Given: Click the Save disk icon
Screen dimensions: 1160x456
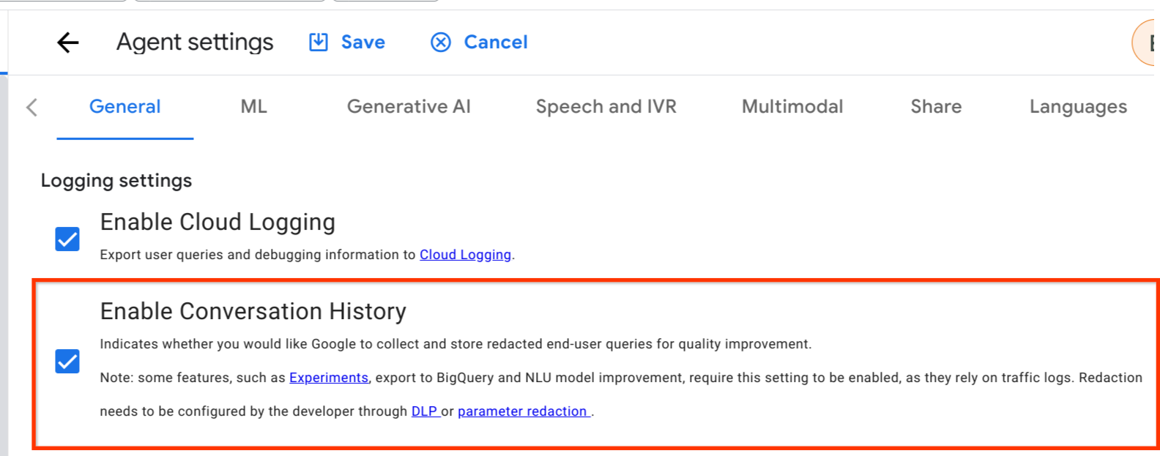Looking at the screenshot, I should [x=319, y=42].
